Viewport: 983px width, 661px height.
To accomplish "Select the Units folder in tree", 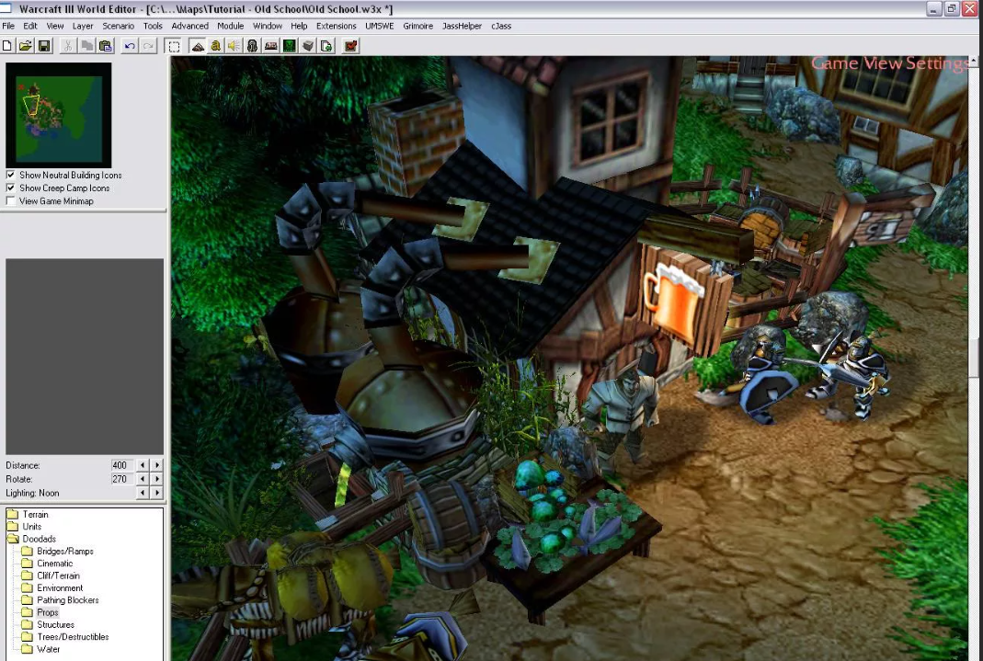I will coord(32,526).
